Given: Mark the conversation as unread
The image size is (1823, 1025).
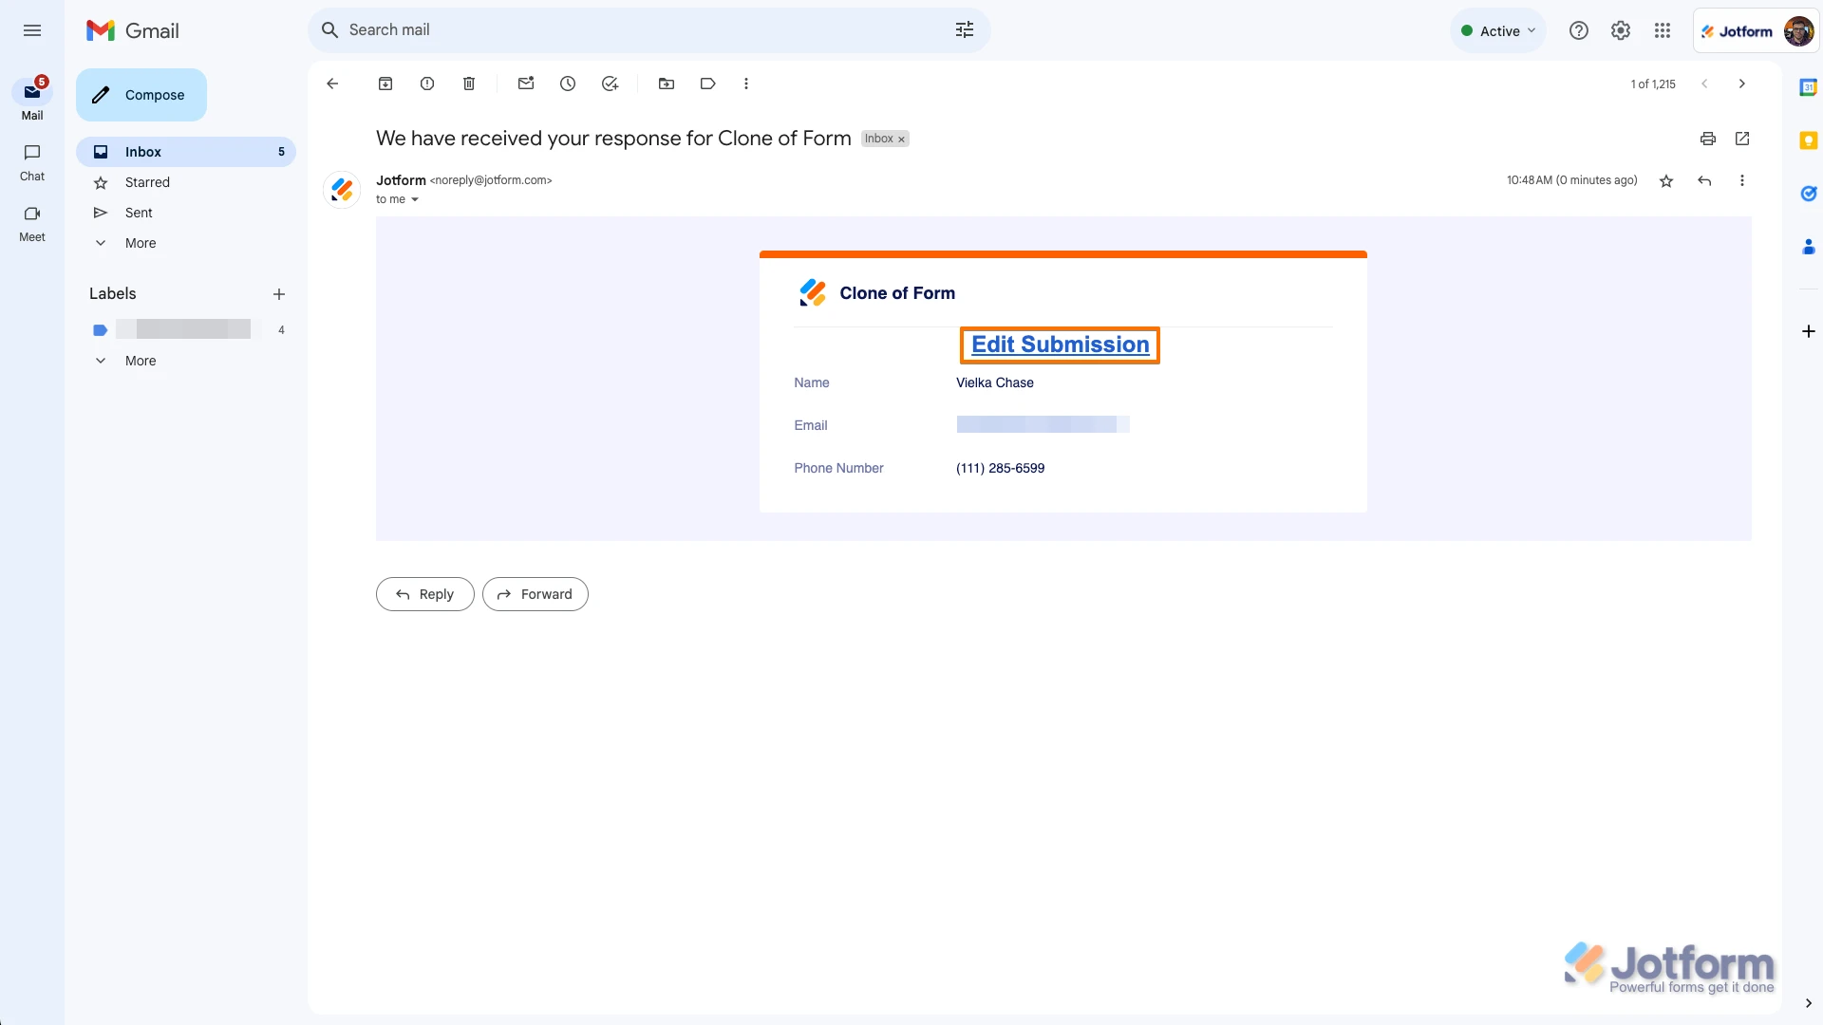Looking at the screenshot, I should click(526, 84).
